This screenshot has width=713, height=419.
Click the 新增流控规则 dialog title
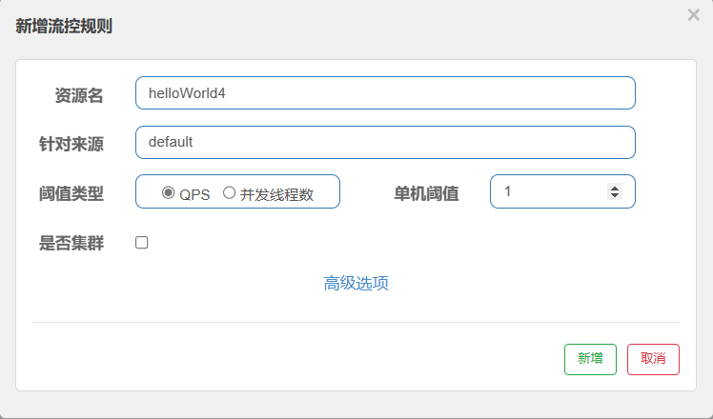(x=64, y=26)
